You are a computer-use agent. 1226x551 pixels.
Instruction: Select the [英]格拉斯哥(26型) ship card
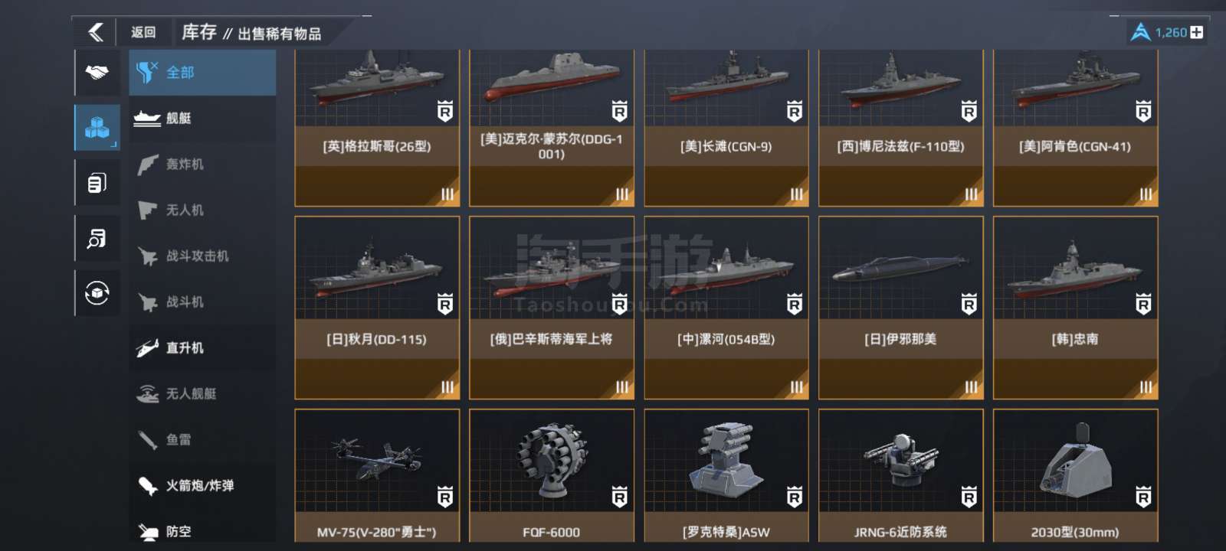pyautogui.click(x=377, y=128)
